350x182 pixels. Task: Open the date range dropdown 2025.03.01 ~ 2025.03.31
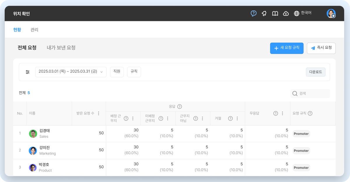pos(71,72)
